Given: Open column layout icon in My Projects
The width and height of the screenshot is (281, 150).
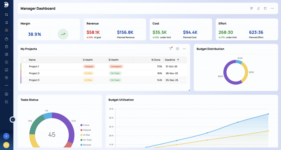Looking at the screenshot, I should coord(177,49).
